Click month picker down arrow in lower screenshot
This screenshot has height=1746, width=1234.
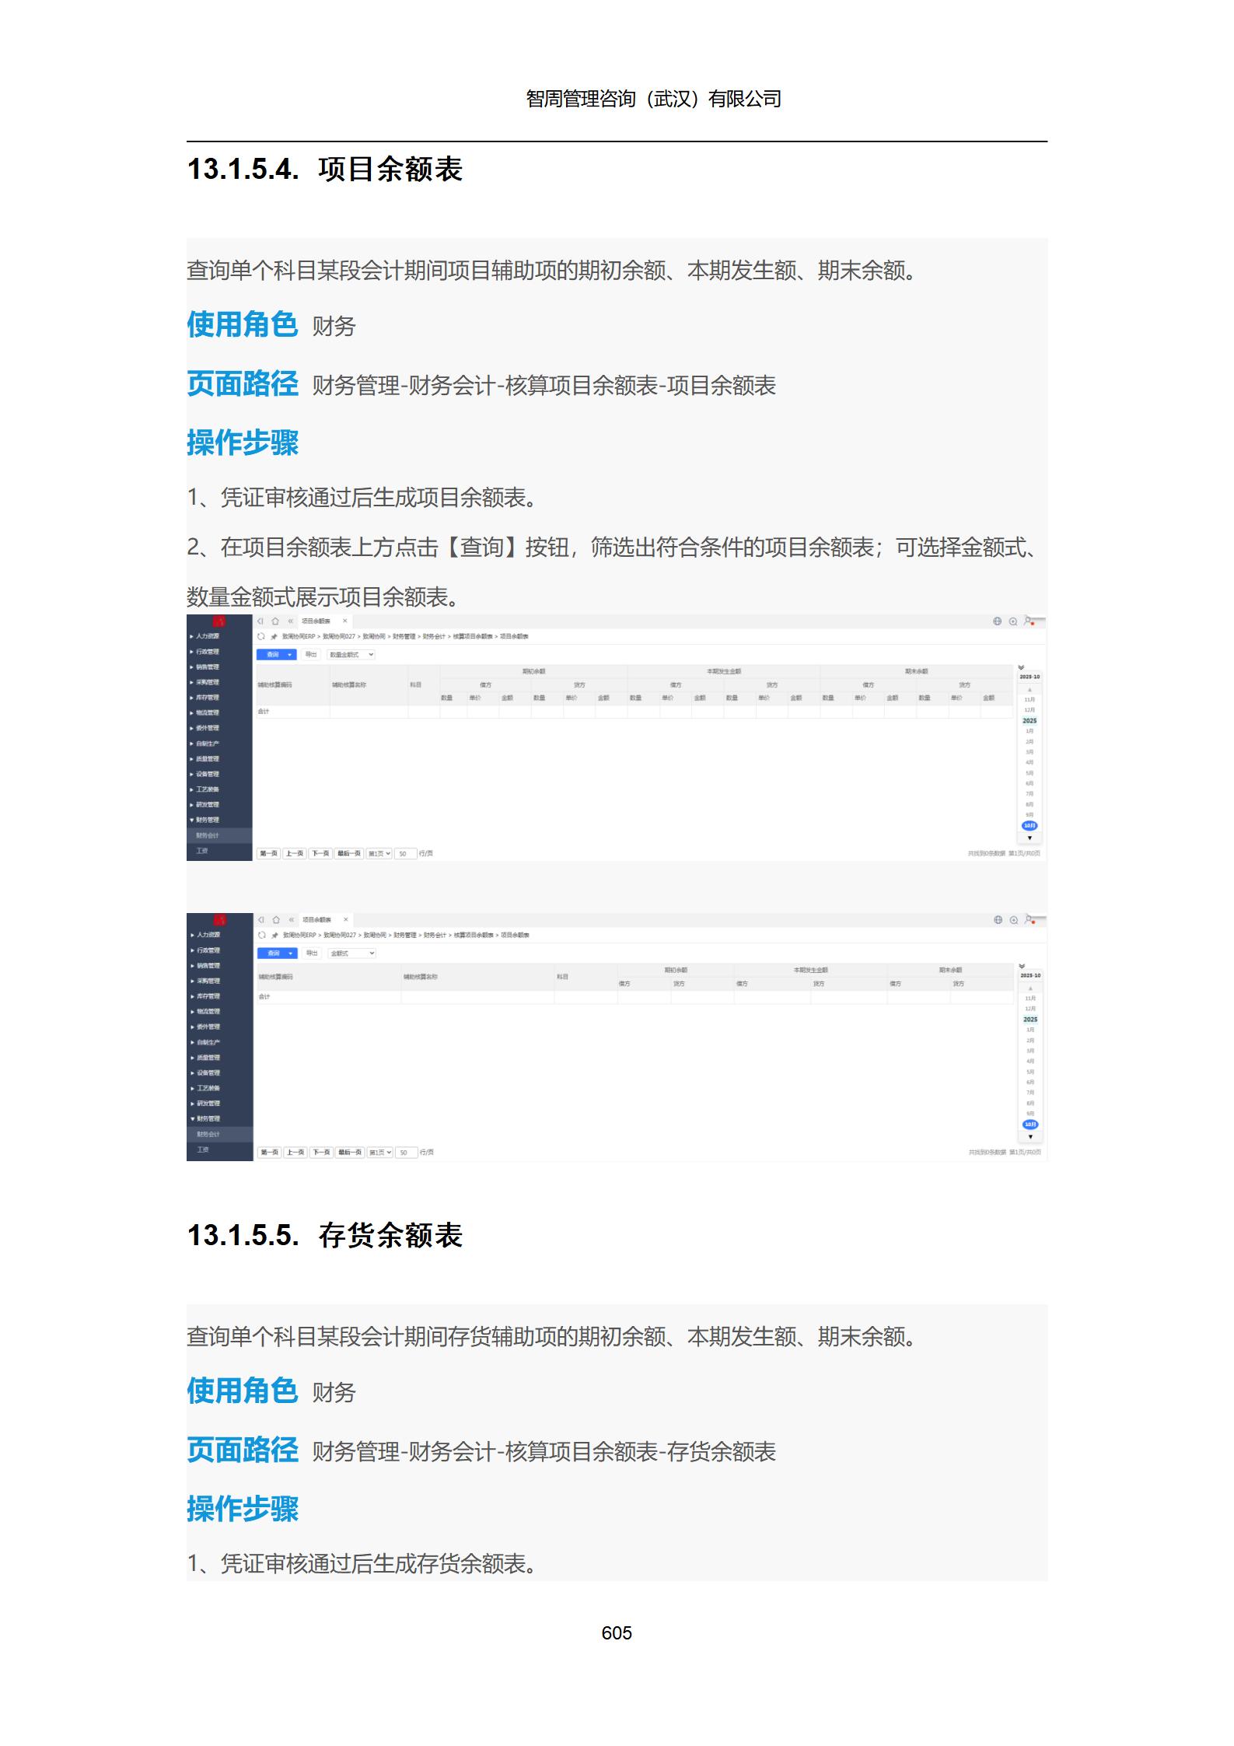pos(1030,1136)
